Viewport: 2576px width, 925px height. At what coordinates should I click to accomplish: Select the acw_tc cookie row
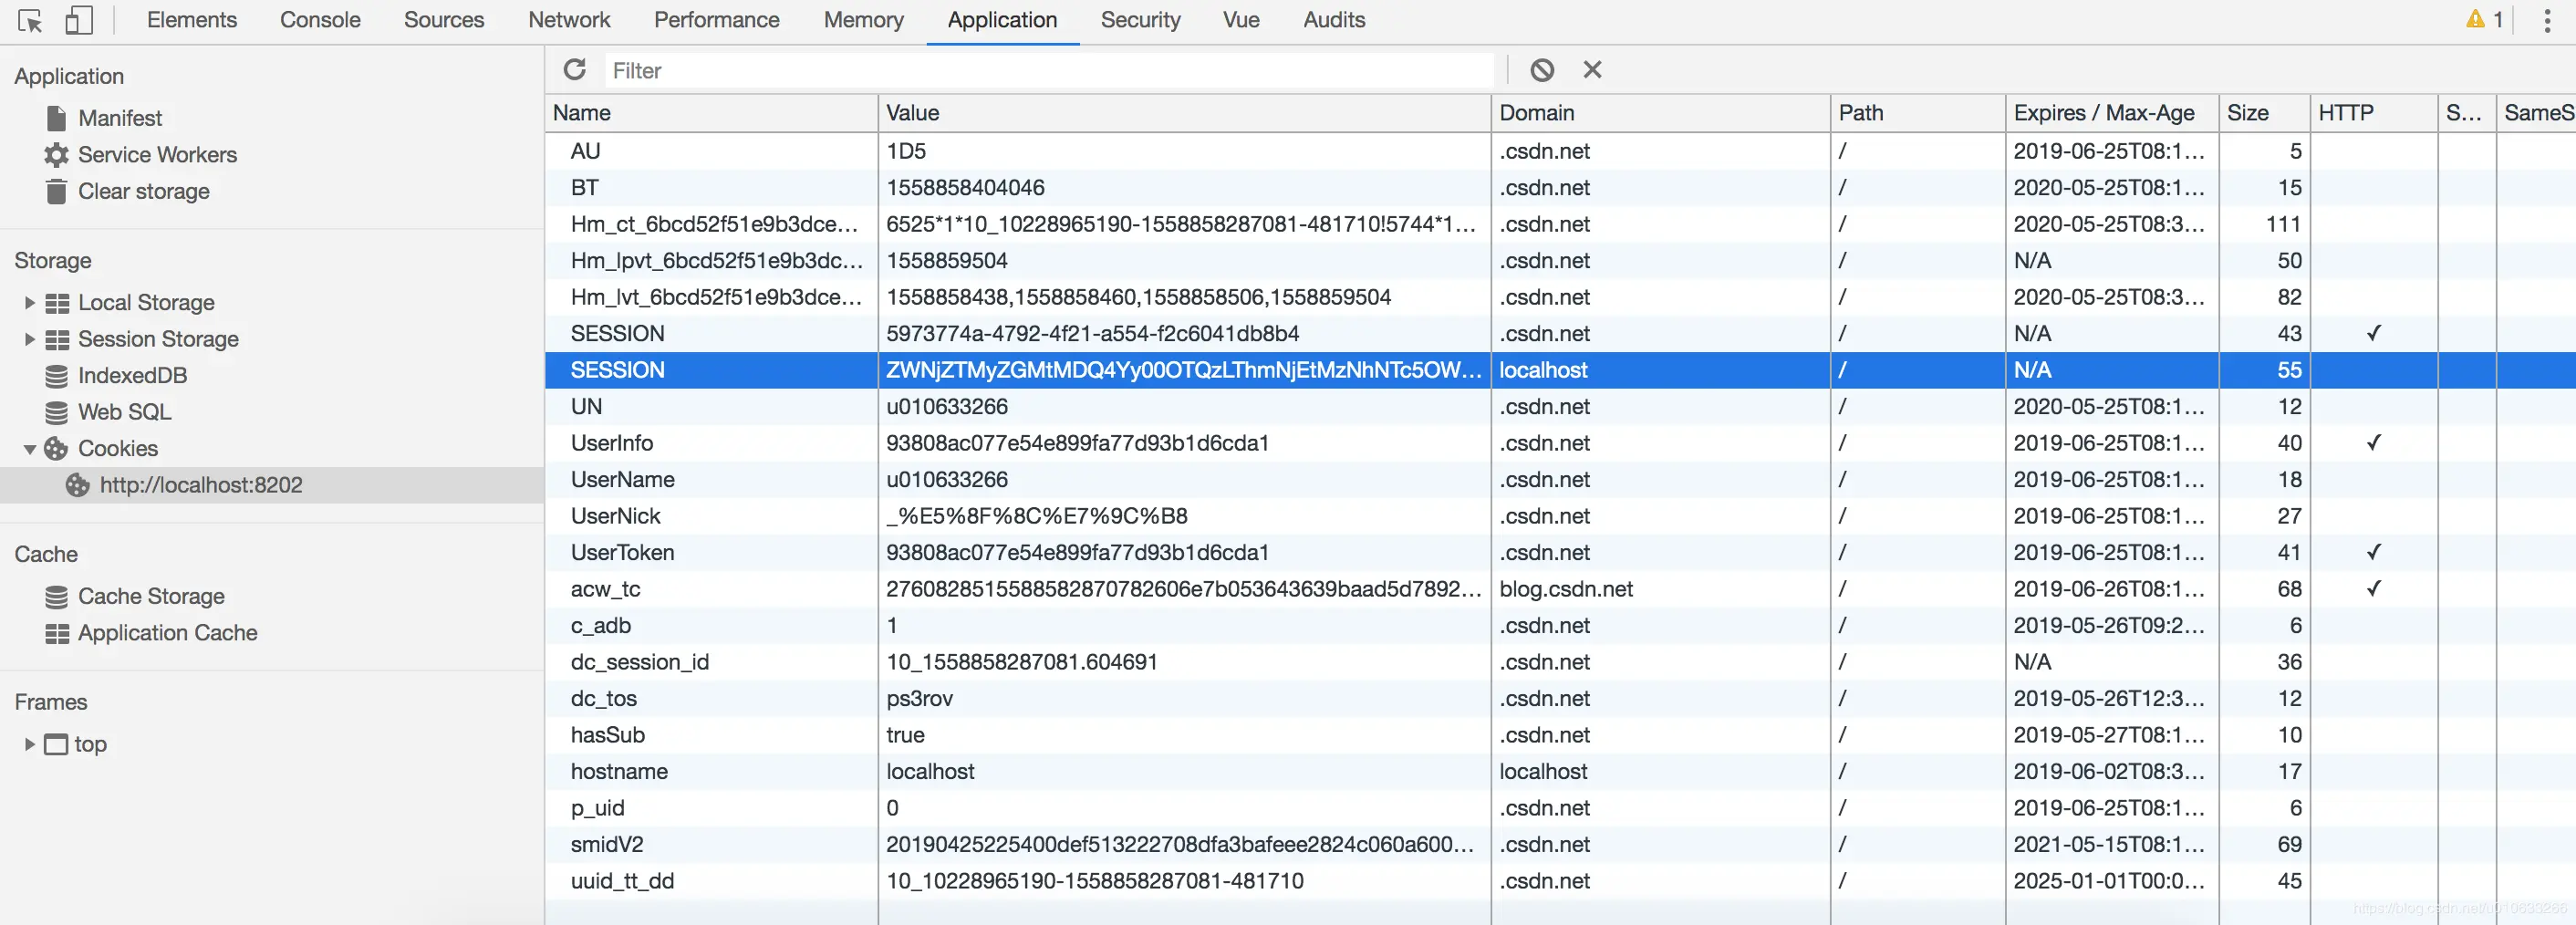(x=1560, y=589)
